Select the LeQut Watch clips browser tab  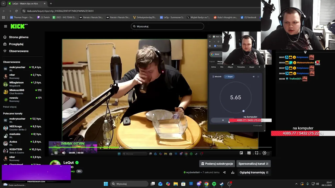coord(27,4)
